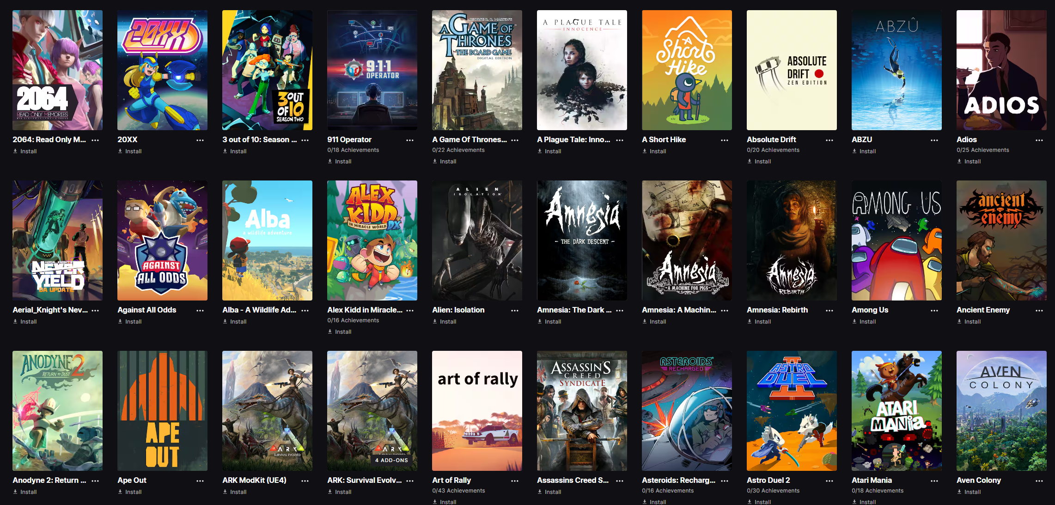Install Aven Colony
The height and width of the screenshot is (505, 1055).
click(969, 492)
